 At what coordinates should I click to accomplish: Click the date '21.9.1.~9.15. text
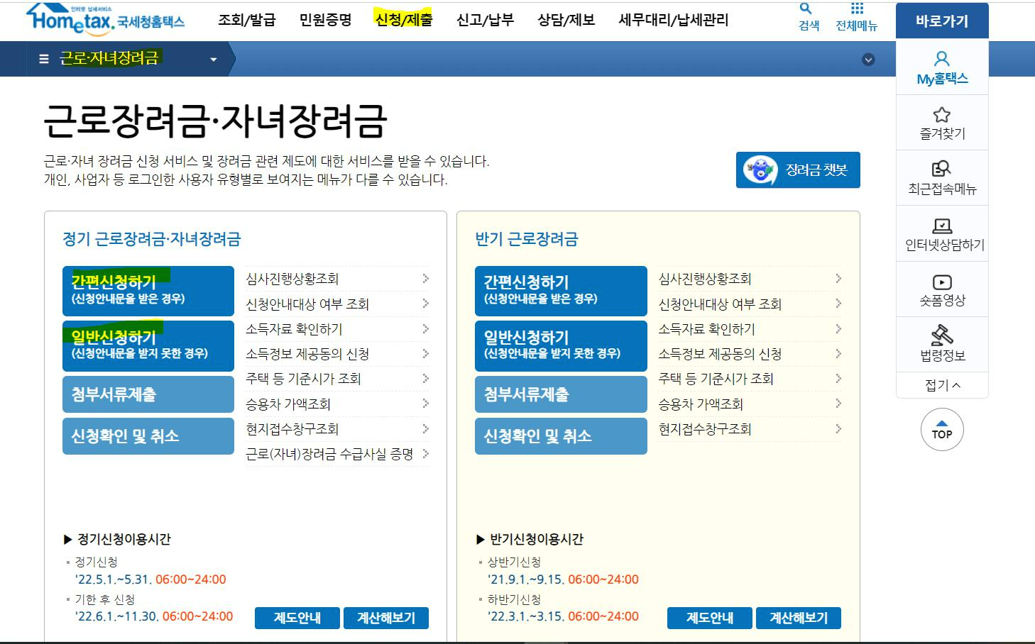(x=526, y=579)
